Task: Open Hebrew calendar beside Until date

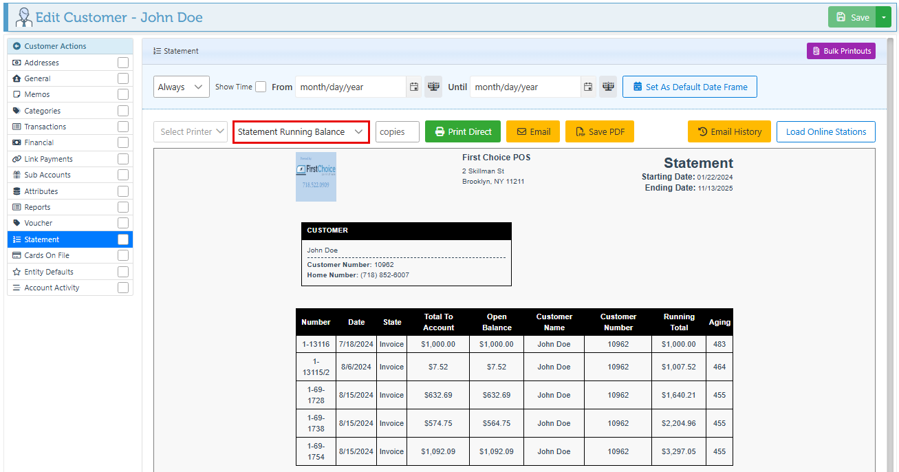Action: pyautogui.click(x=608, y=87)
